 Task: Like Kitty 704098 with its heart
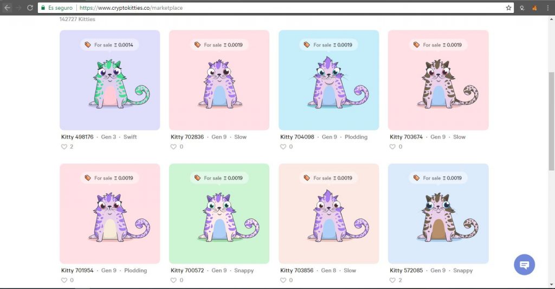(283, 147)
